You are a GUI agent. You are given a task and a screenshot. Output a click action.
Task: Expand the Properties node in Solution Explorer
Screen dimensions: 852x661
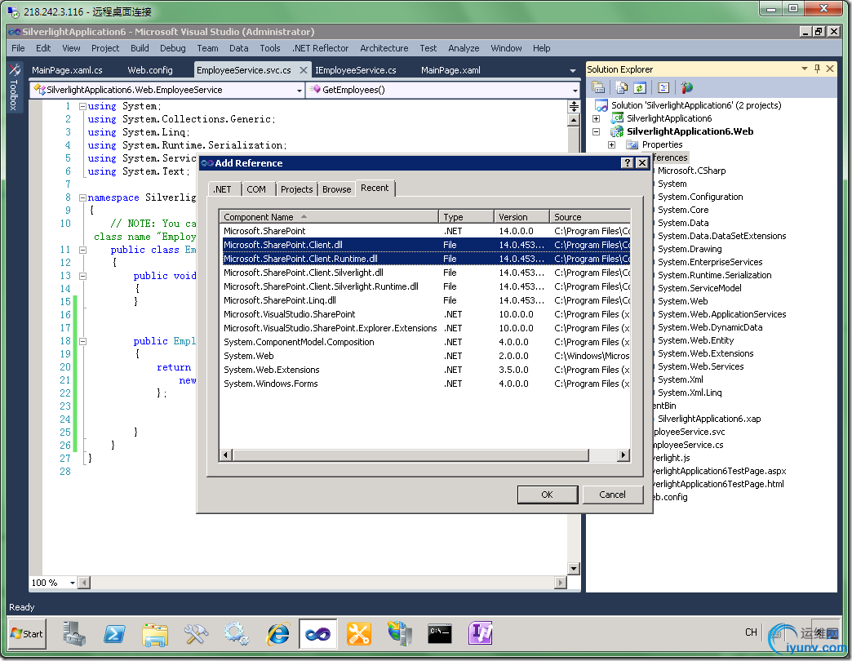tap(612, 144)
